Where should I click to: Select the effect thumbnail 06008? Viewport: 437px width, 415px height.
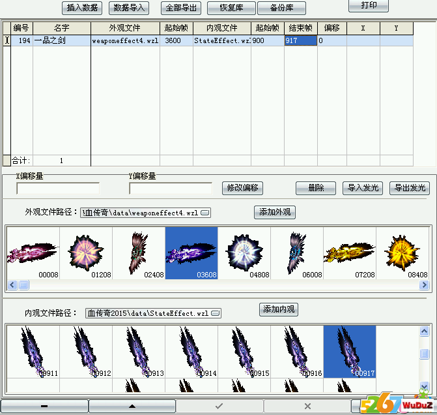297,253
